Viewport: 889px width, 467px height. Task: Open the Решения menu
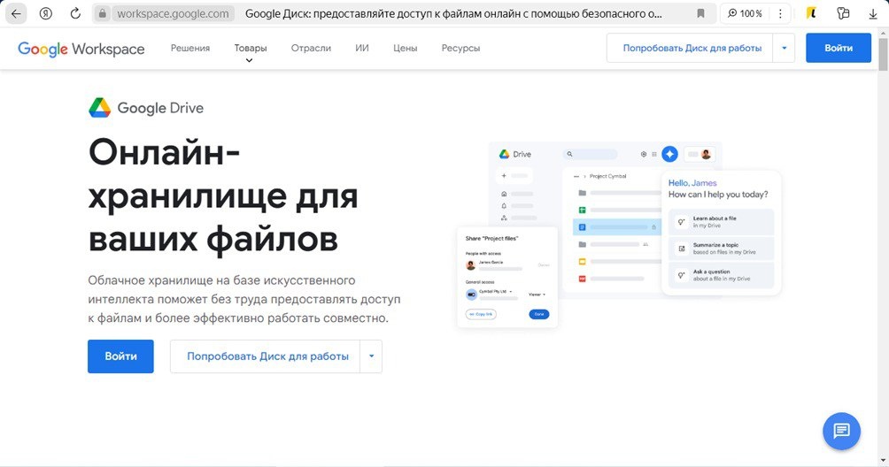point(190,48)
